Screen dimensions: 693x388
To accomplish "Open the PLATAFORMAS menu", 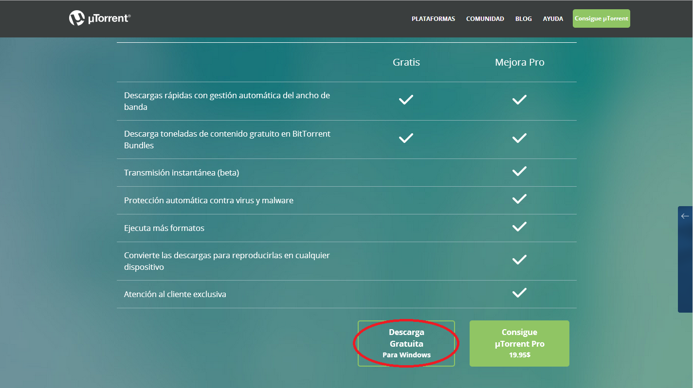I will [433, 19].
